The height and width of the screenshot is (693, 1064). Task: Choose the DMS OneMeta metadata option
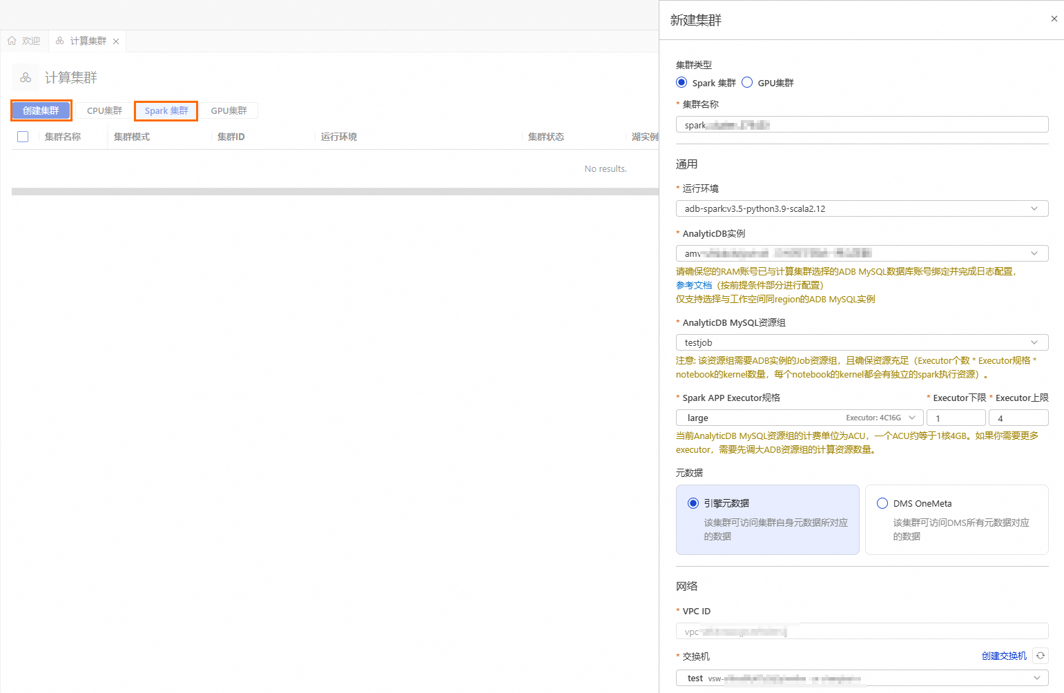coord(956,520)
